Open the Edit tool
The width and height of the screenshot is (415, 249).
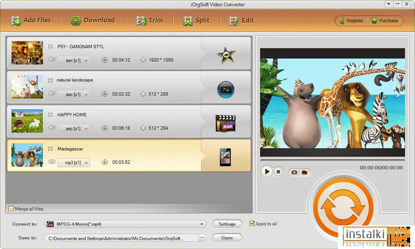pyautogui.click(x=241, y=20)
